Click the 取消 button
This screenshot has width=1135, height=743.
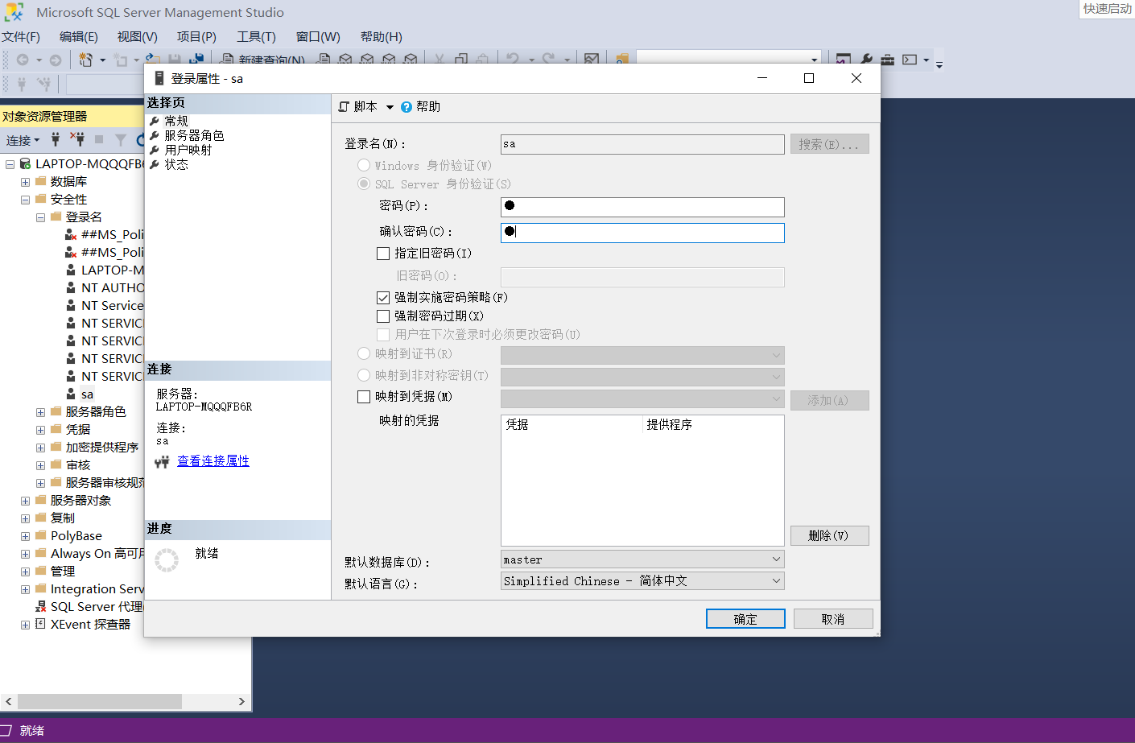[x=833, y=619]
